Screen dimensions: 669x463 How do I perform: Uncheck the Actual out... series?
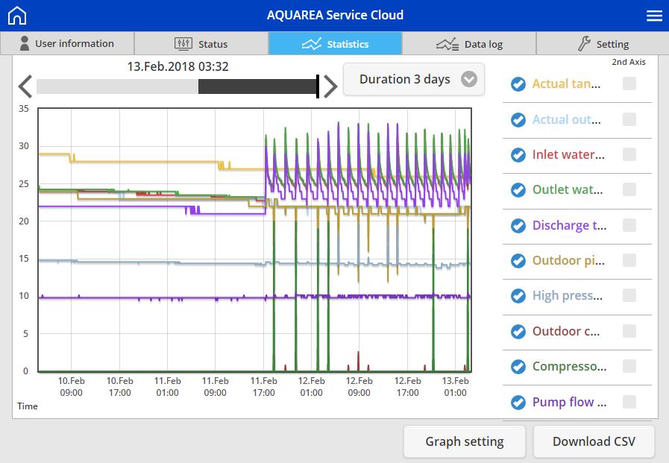518,120
